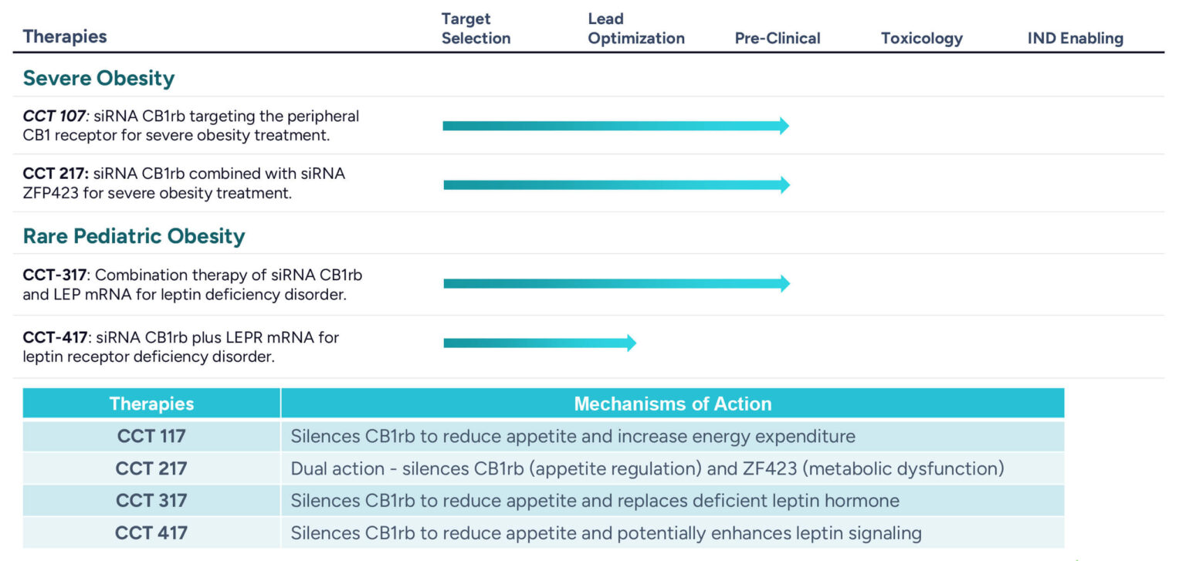Screen dimensions: 1186x561
Task: Select the CCT-317 combination therapy description
Action: (192, 284)
